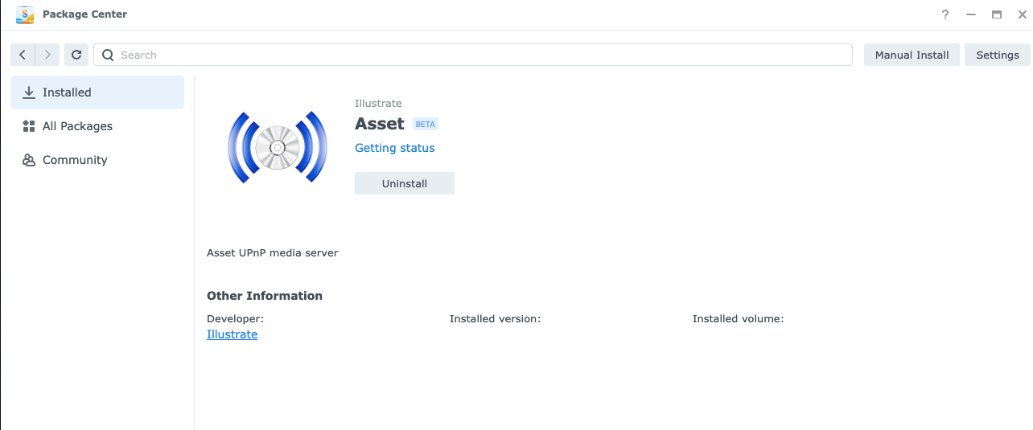Screen dimensions: 1033x430
Task: Go back using the left arrow button
Action: click(x=23, y=55)
